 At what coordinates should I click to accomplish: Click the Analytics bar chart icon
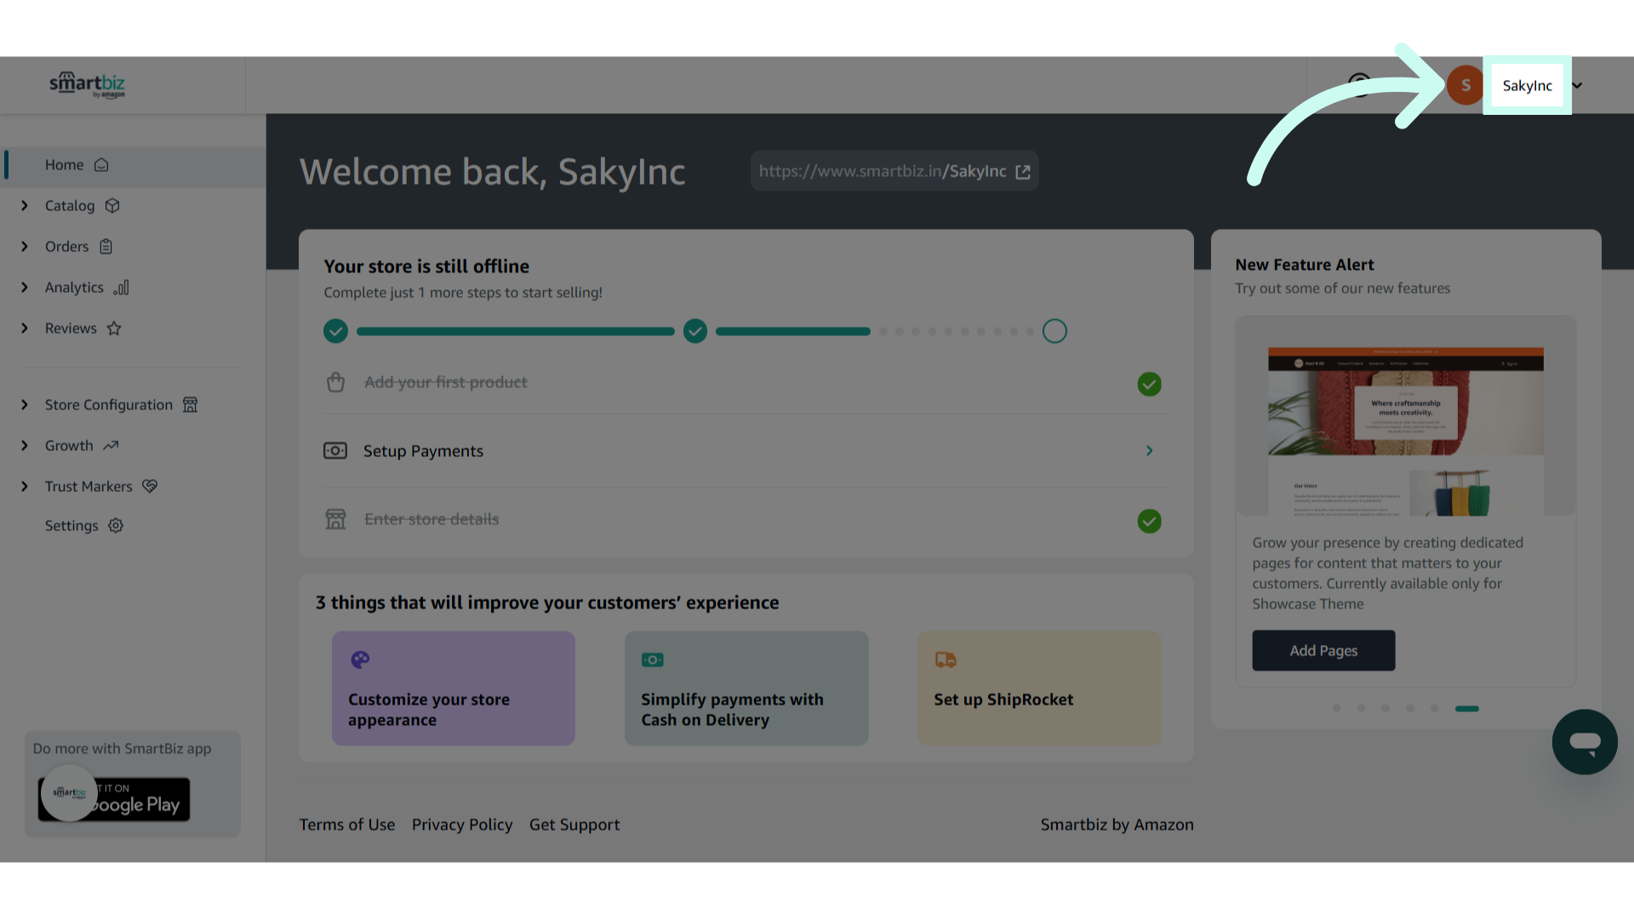pyautogui.click(x=121, y=288)
